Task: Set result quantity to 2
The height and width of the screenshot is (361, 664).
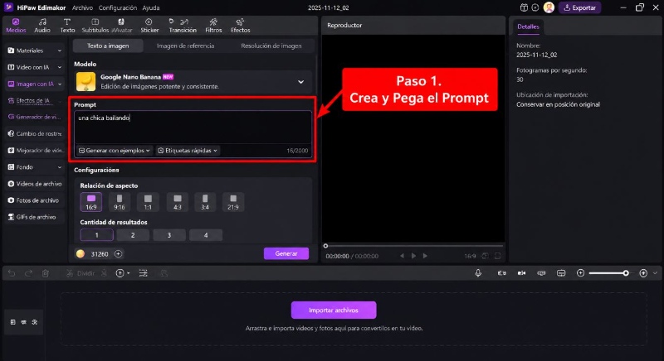Action: 133,235
